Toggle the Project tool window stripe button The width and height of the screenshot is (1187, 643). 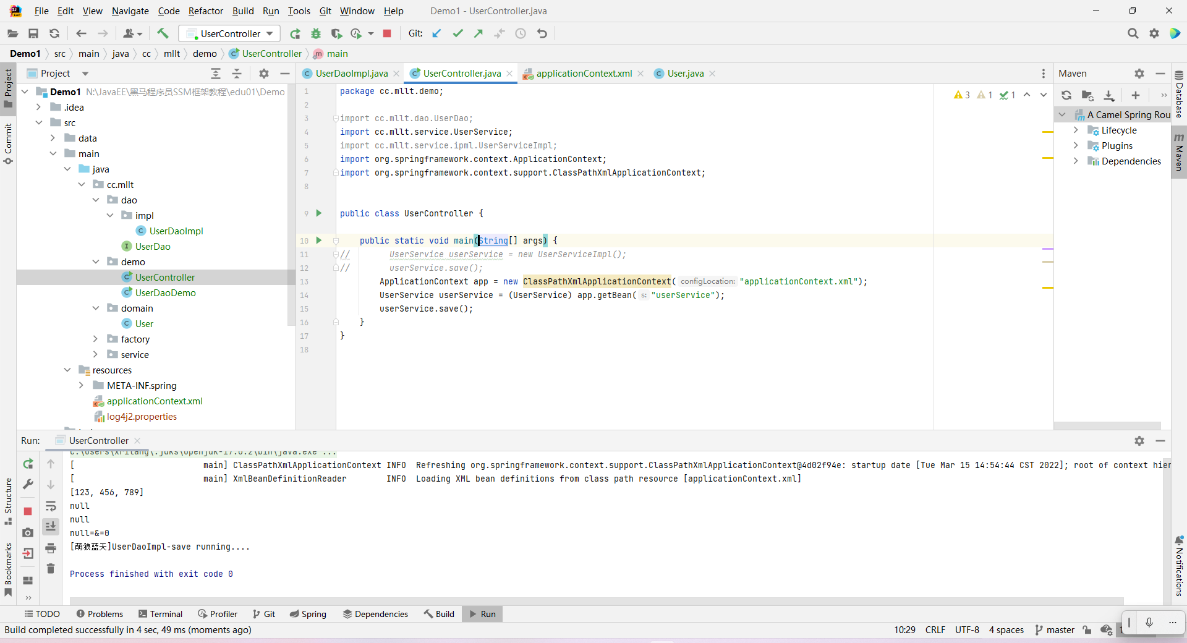coord(8,88)
